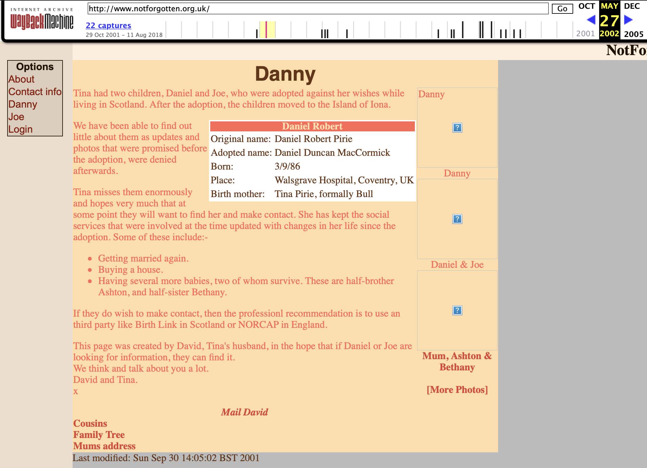Click the Buying a house bullet
Screen dimensions: 647x468
point(131,269)
